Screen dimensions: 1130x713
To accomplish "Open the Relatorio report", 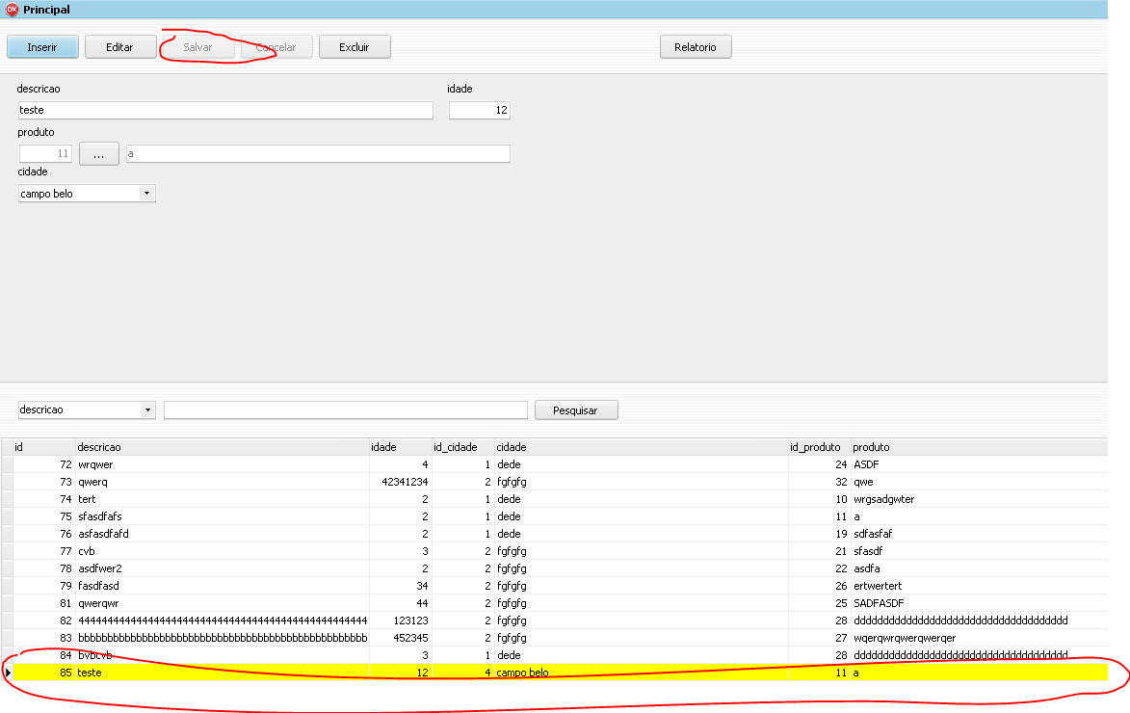I will (x=696, y=46).
